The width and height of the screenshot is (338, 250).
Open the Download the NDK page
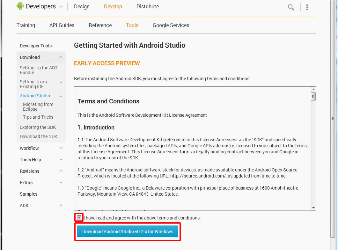point(39,136)
